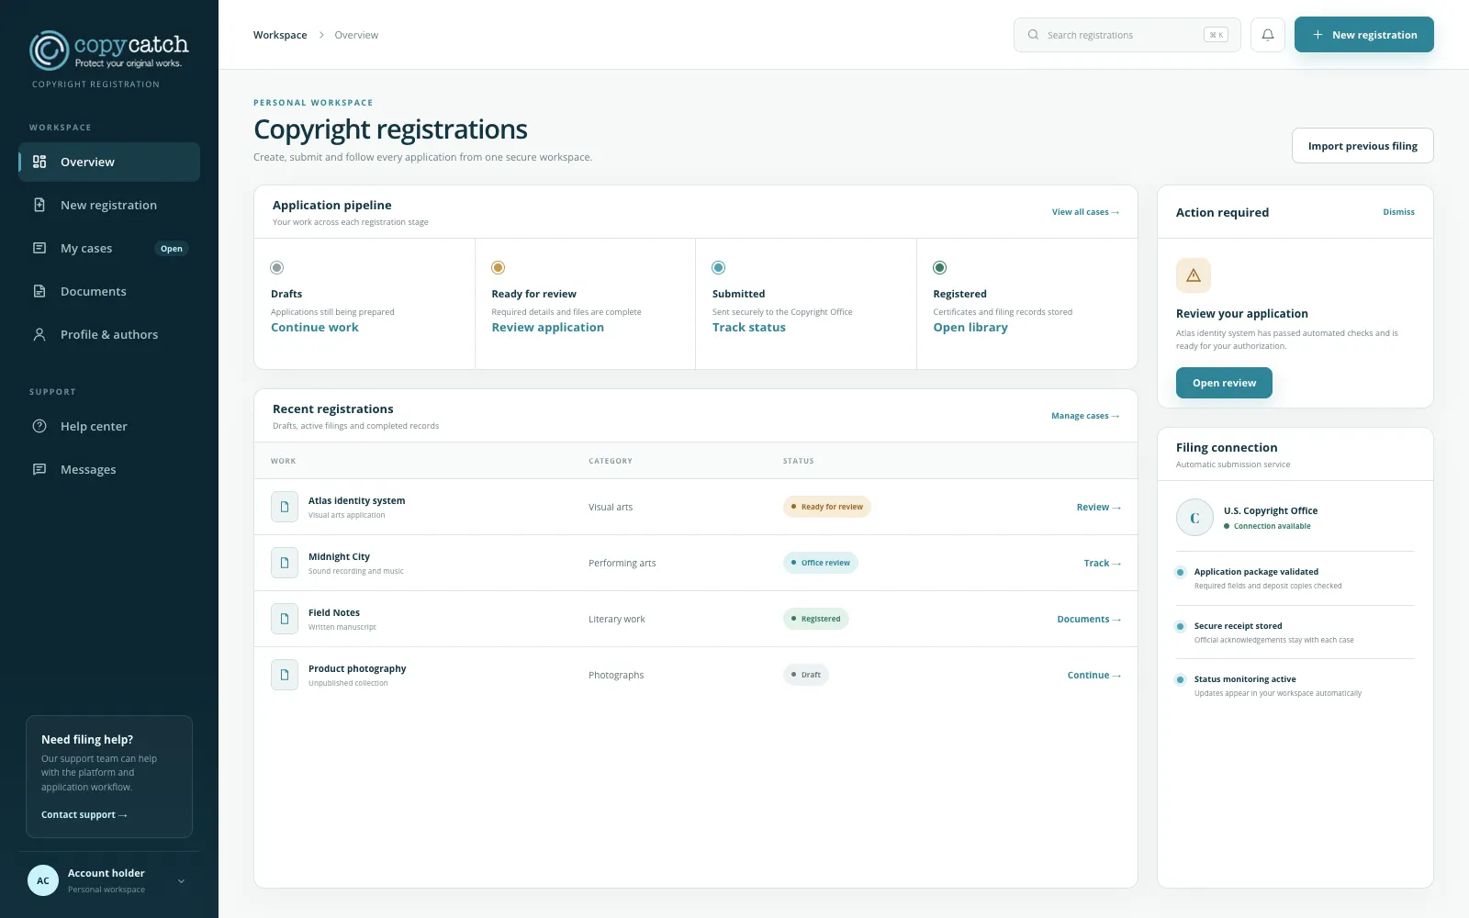The image size is (1469, 918).
Task: Click Documents link for Field Notes row
Action: (1089, 619)
